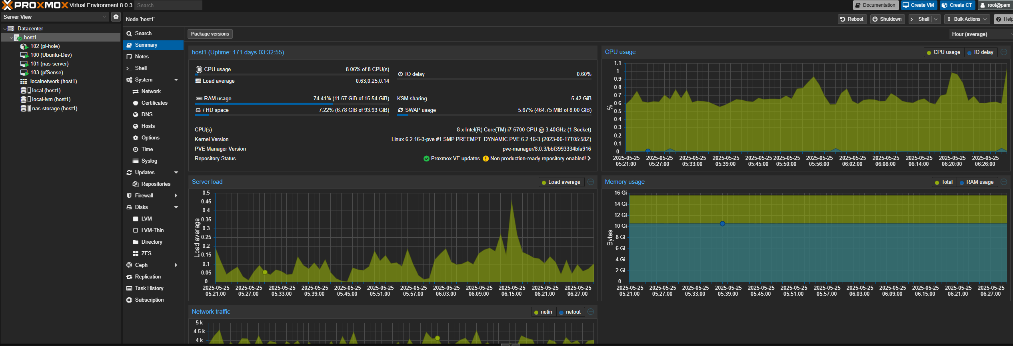Open Task History from the node menu
The width and height of the screenshot is (1013, 346).
pyautogui.click(x=149, y=288)
